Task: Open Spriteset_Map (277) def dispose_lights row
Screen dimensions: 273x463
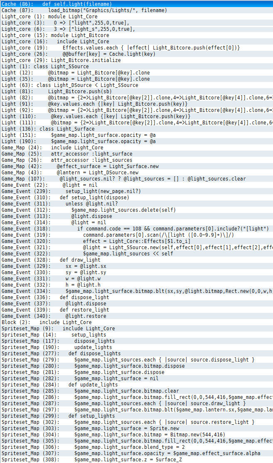Action: click(136, 354)
